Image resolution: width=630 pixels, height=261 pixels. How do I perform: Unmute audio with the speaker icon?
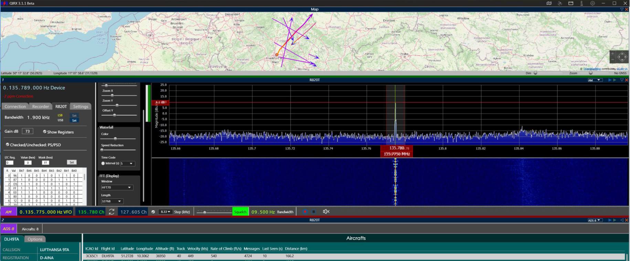coord(326,212)
